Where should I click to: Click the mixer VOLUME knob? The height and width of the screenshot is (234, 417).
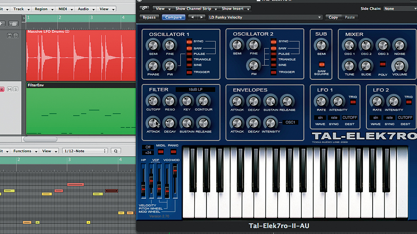[400, 66]
